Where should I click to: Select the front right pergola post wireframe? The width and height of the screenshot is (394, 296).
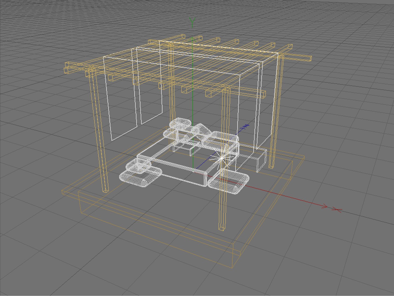(x=224, y=159)
